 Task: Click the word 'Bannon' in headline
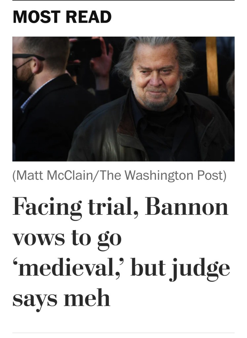tap(187, 207)
